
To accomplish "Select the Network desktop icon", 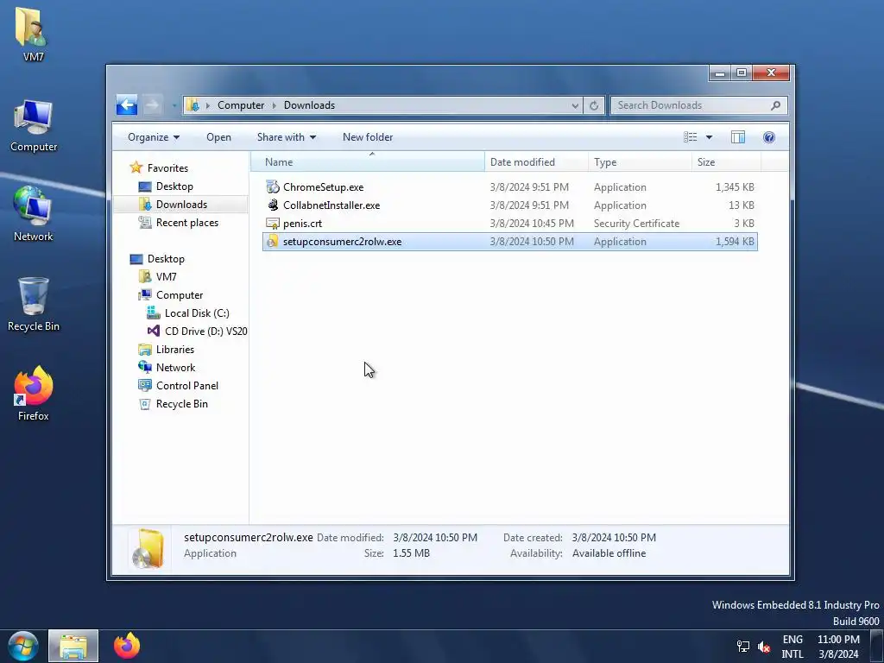I will tap(34, 214).
